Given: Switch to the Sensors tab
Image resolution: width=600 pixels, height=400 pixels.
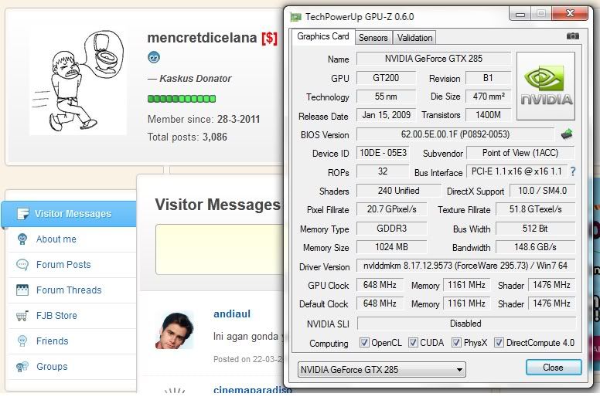Looking at the screenshot, I should 373,38.
